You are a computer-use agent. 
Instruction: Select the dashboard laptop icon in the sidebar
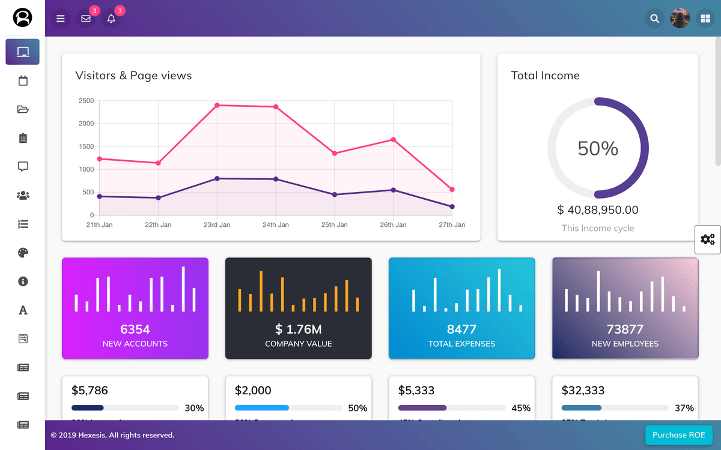23,52
